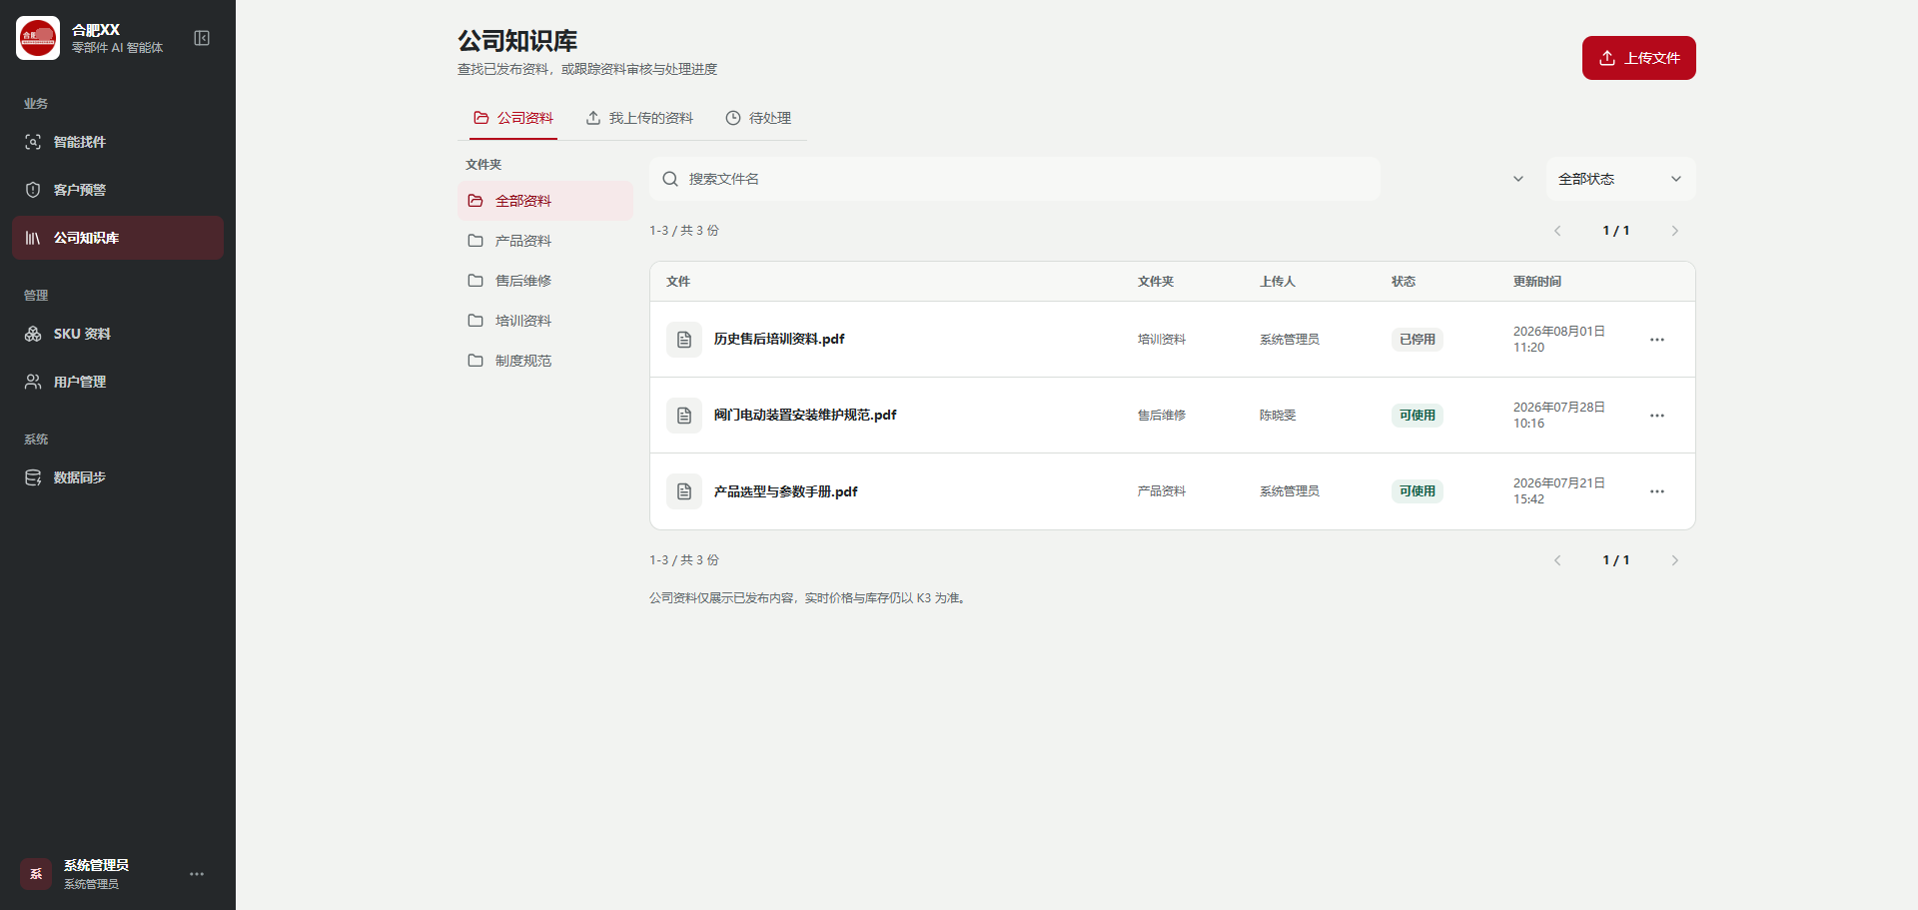Go to next page at bottom pagination

[x=1675, y=560]
